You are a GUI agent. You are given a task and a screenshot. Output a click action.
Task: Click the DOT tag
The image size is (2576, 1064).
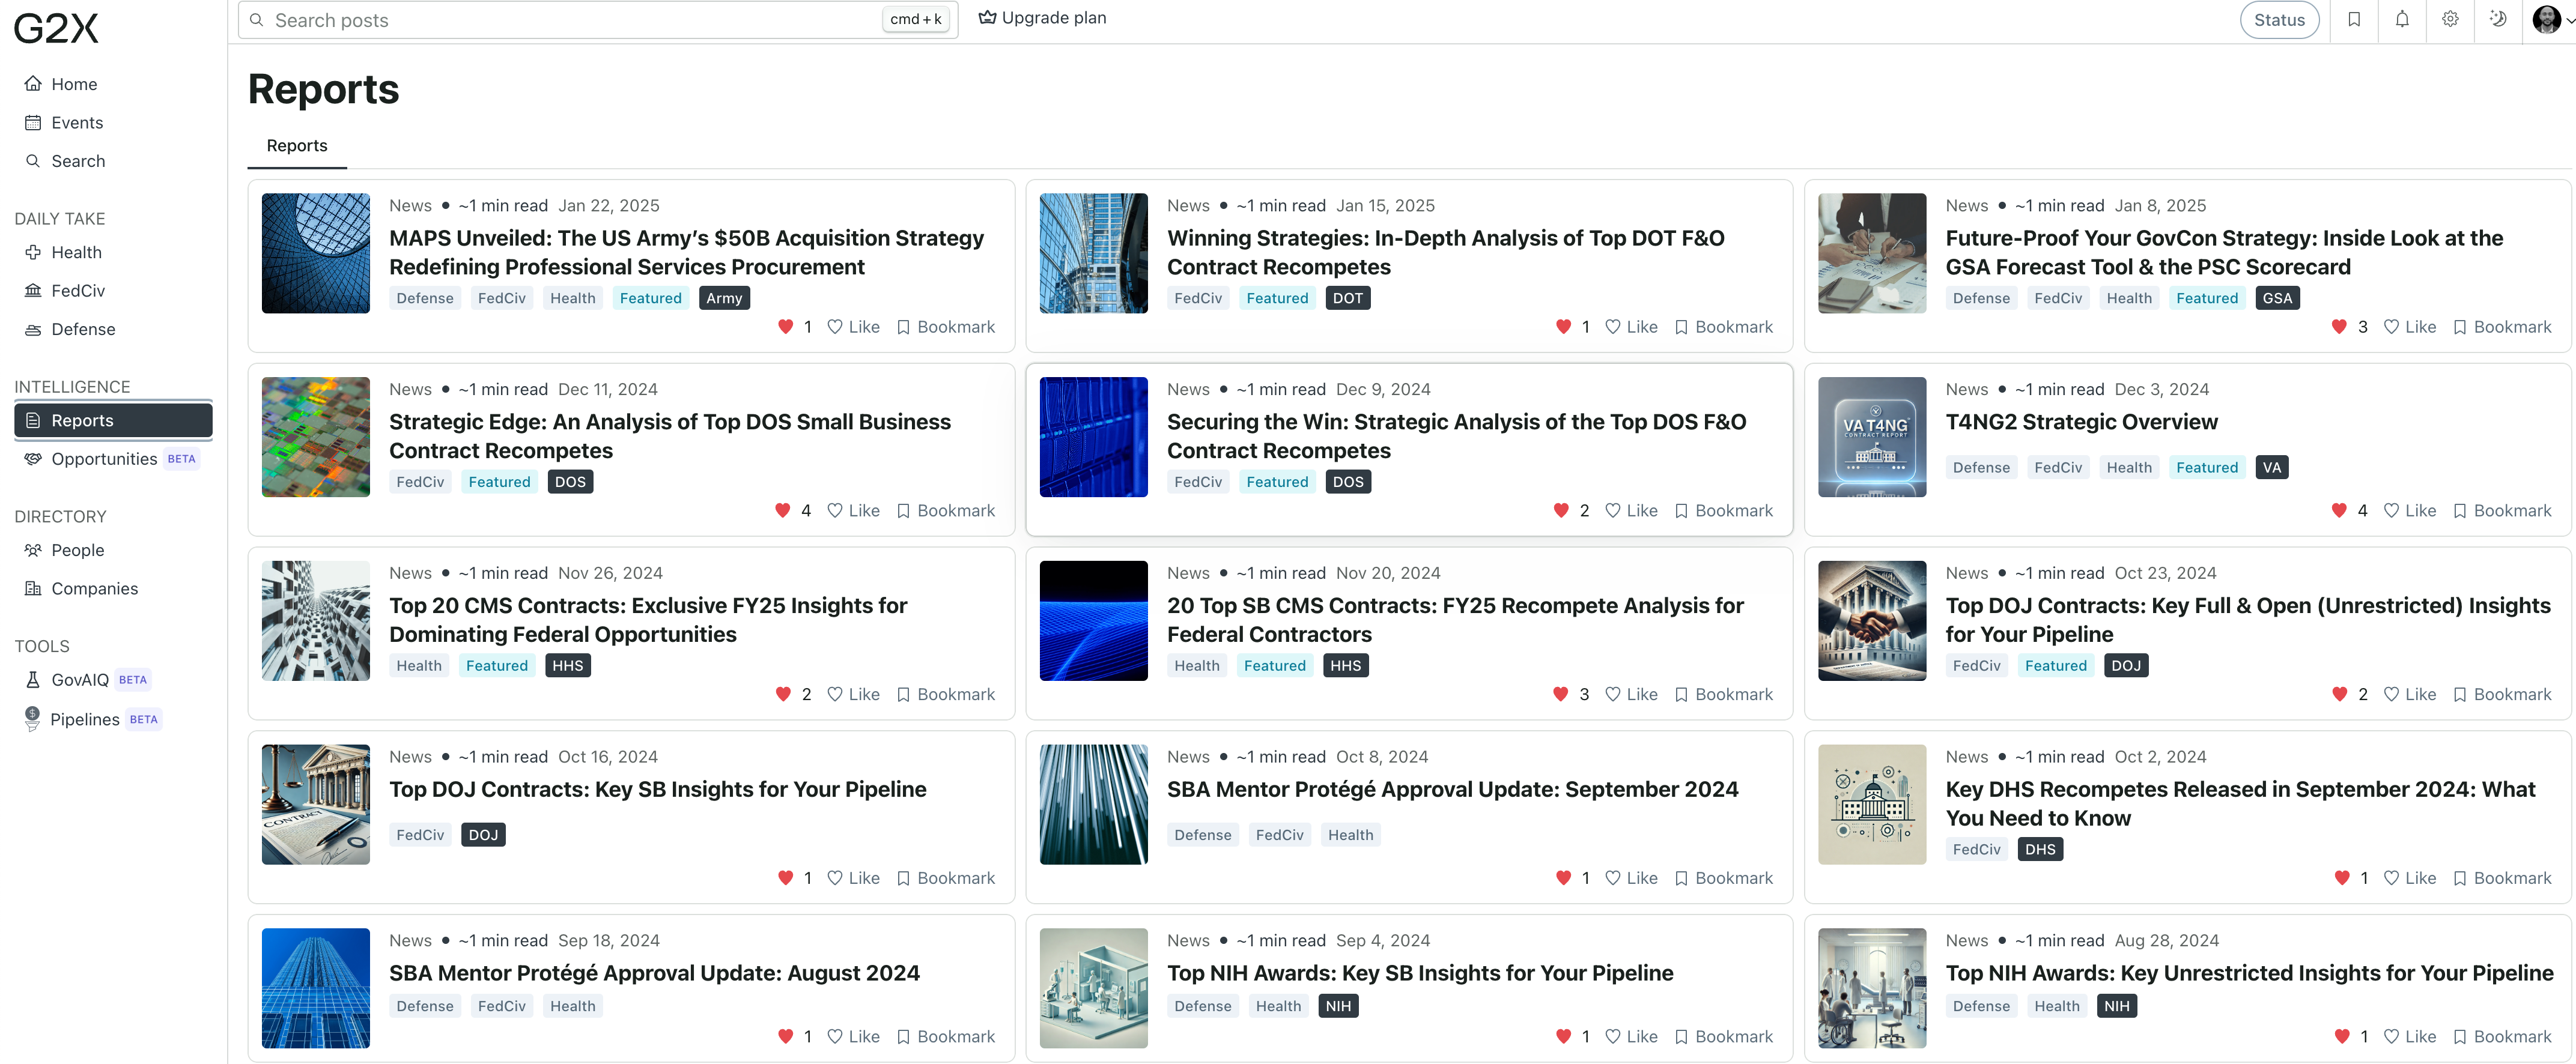[1348, 298]
